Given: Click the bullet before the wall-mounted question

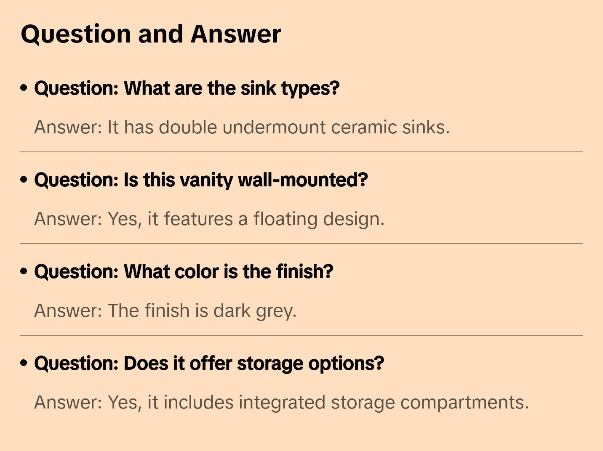Looking at the screenshot, I should 24,180.
